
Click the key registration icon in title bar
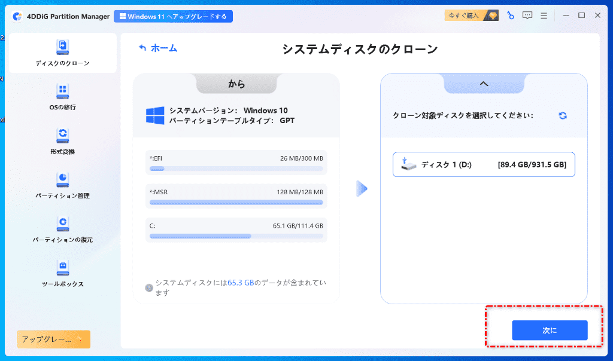(x=510, y=16)
